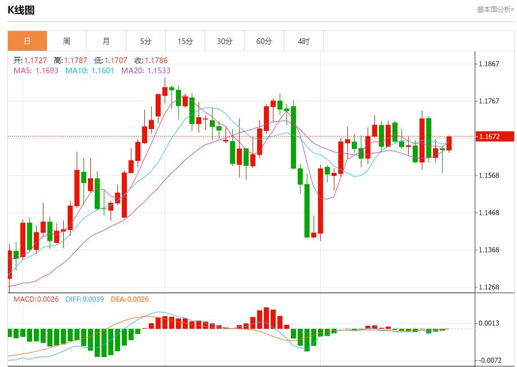Select the 日 daily chart tab

(x=27, y=41)
